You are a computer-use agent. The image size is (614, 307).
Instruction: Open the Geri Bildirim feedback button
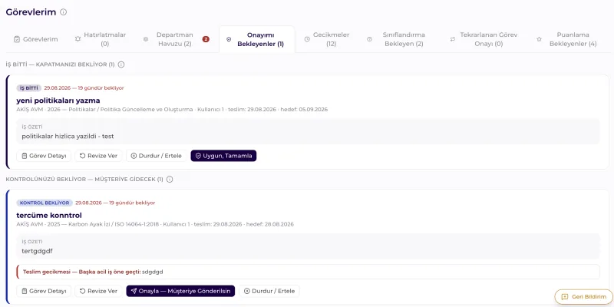point(584,297)
